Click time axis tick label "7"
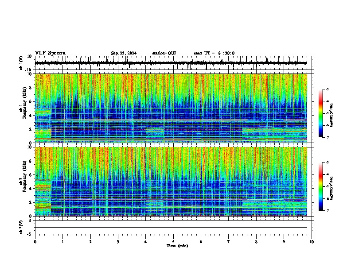Screen dimensions: 351x271 [229, 242]
